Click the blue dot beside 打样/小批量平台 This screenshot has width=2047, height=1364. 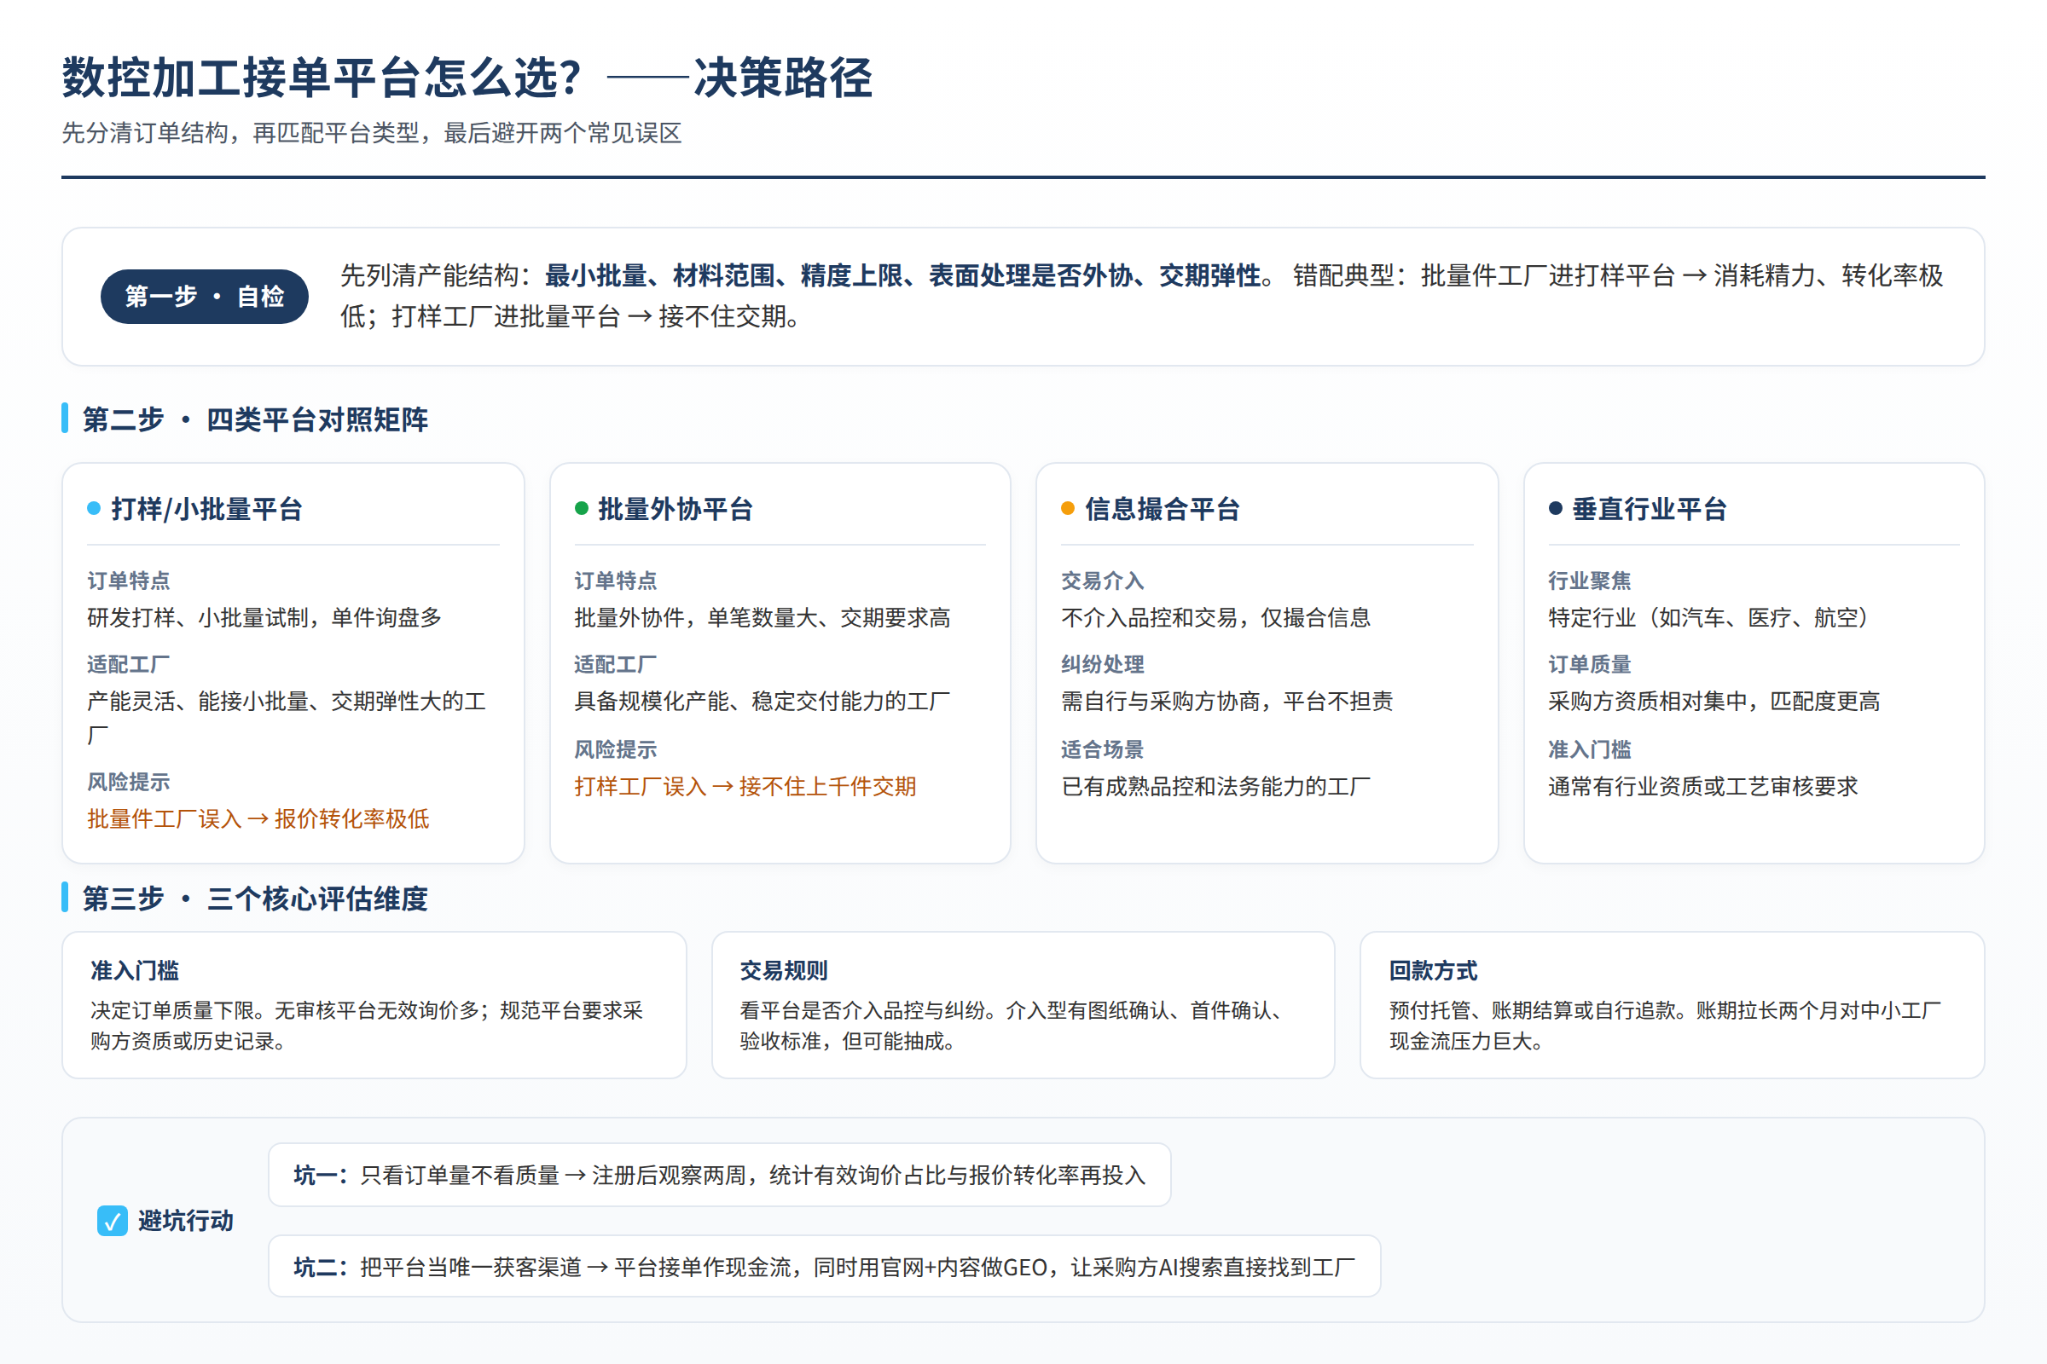pos(94,508)
